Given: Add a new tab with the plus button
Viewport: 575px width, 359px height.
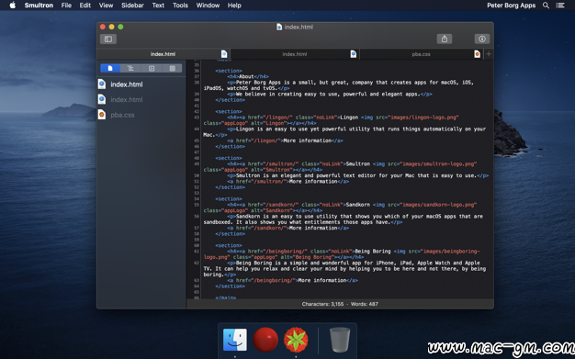Looking at the screenshot, I should point(489,54).
